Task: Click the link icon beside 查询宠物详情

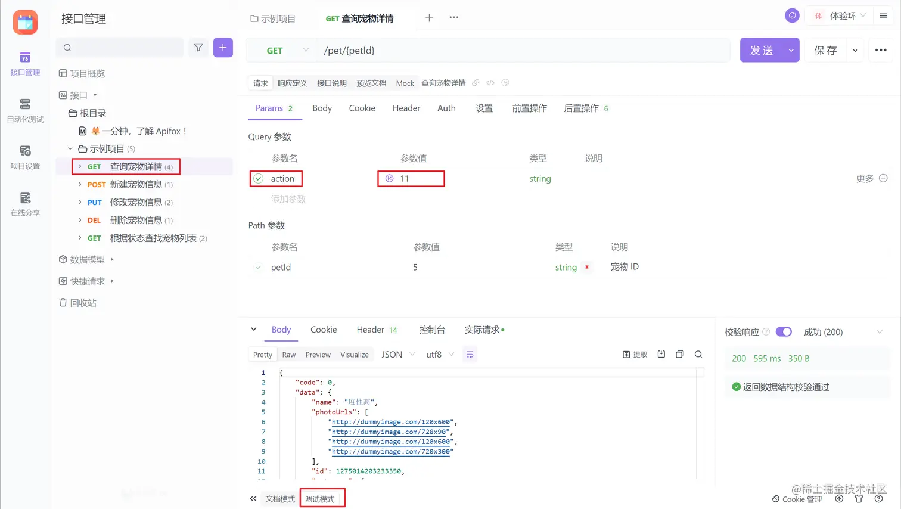Action: point(476,83)
